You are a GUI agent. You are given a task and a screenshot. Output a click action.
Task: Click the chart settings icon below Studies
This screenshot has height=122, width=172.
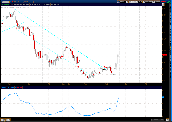pyautogui.click(x=163, y=5)
